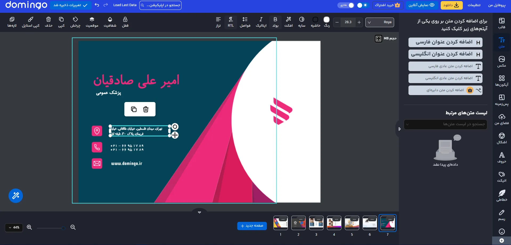Open the Layers (لایه‌ها) tool
Viewport: 511px width, 245px height.
pyautogui.click(x=12, y=22)
